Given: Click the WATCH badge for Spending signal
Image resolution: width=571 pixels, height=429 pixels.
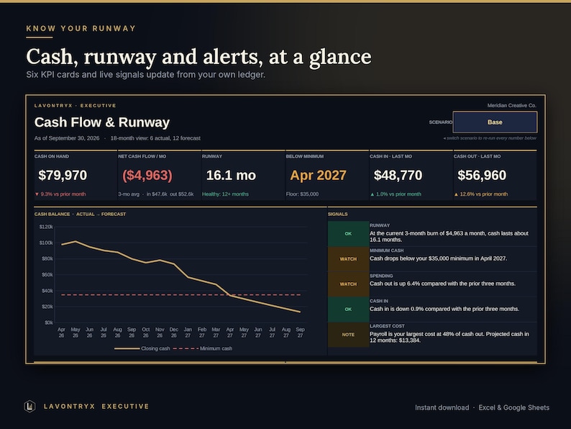Looking at the screenshot, I should point(348,284).
